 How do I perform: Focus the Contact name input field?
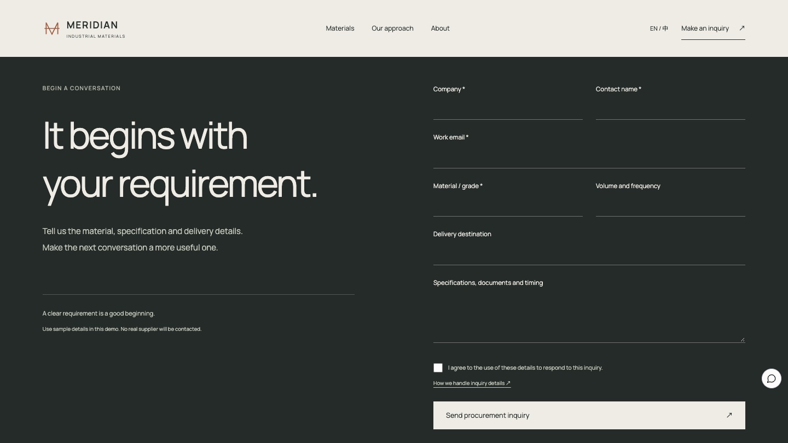click(x=670, y=108)
